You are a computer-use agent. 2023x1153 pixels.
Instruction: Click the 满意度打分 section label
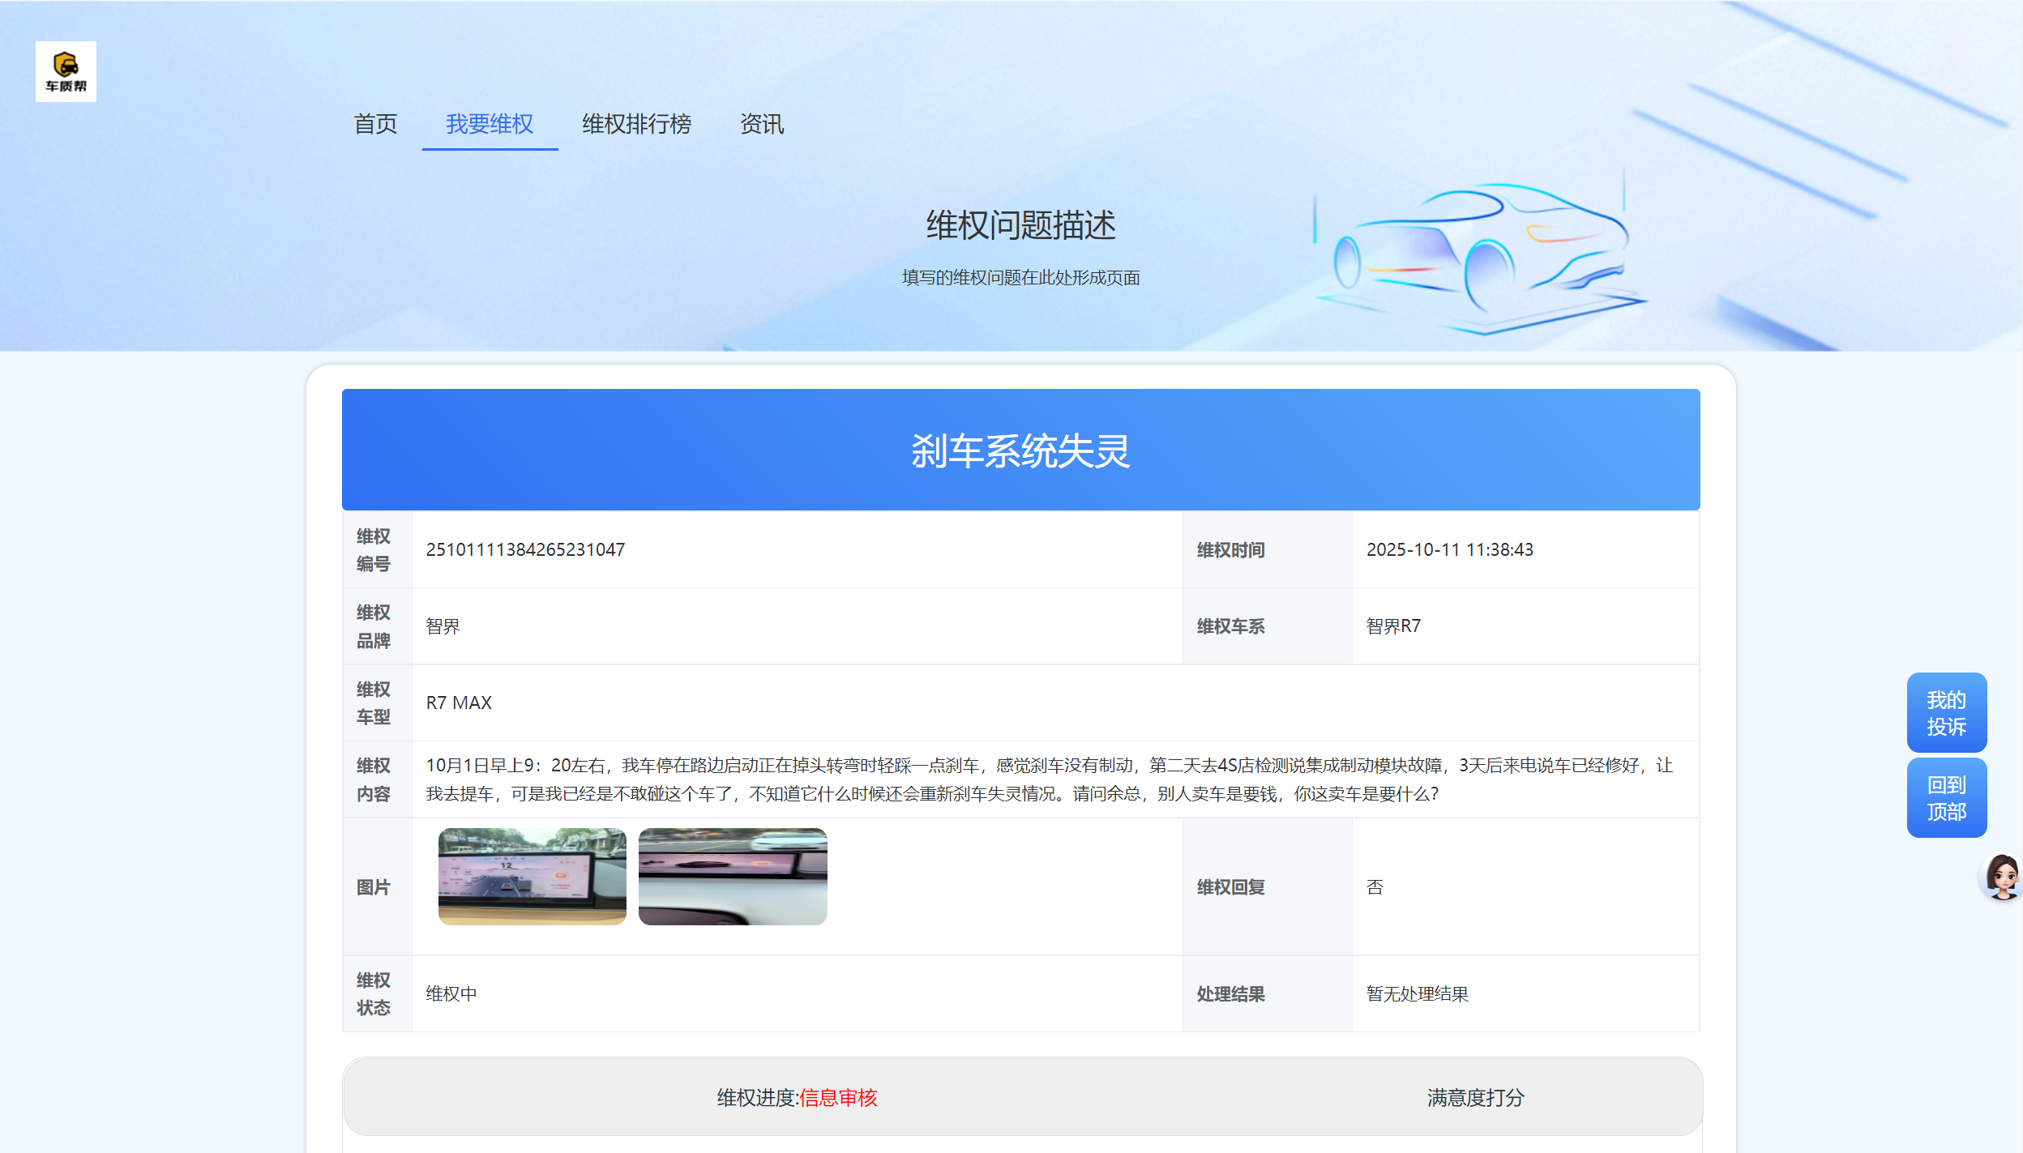(1475, 1098)
